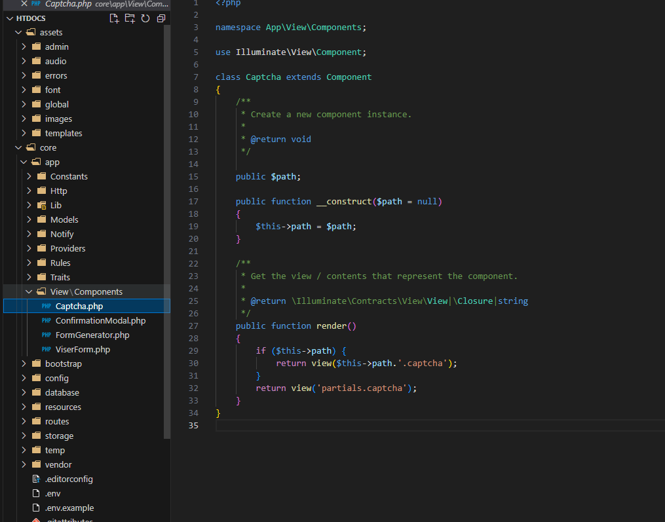
Task: Click the __construct function name
Action: tap(344, 202)
